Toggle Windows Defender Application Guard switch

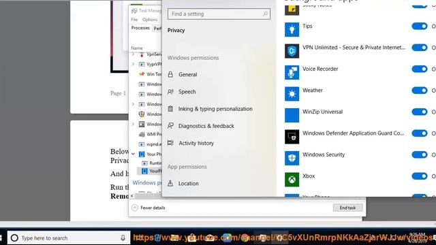tap(420, 133)
